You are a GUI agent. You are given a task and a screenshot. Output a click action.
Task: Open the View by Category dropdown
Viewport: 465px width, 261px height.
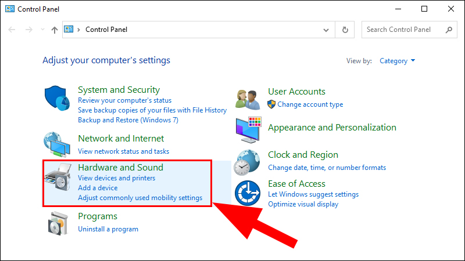pyautogui.click(x=398, y=61)
